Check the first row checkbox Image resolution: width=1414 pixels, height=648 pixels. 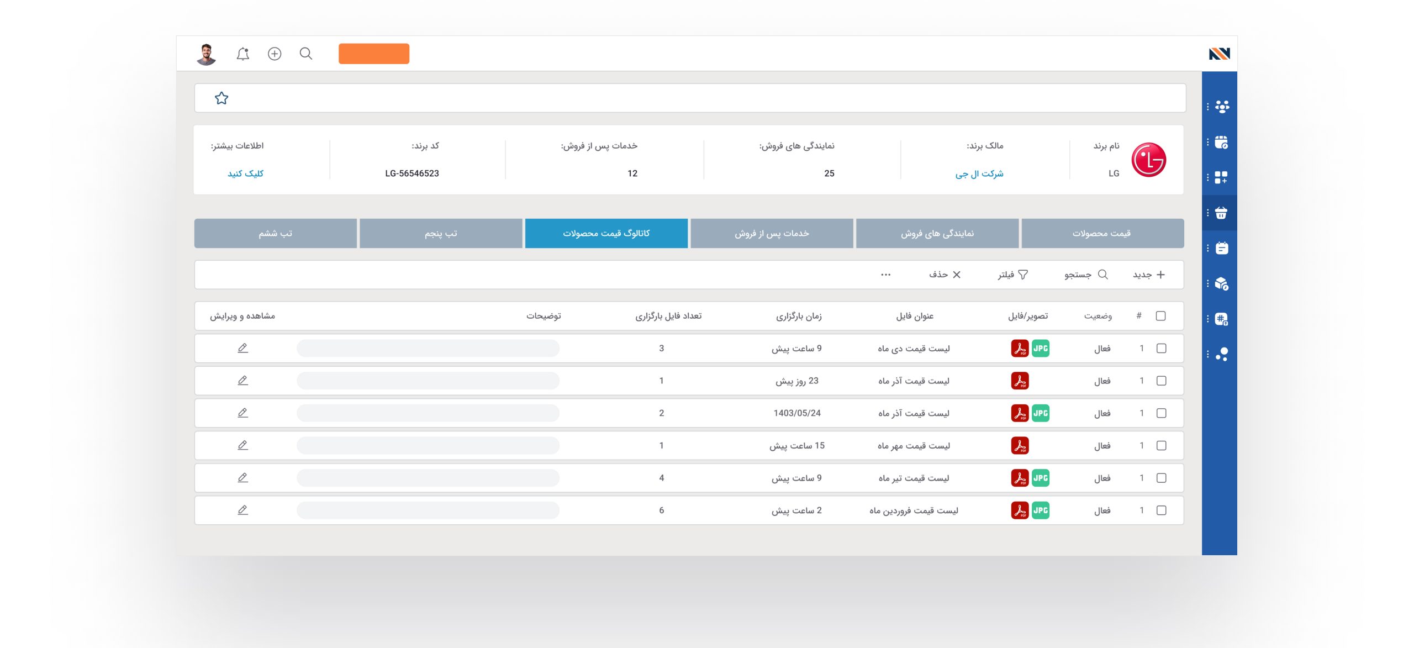pyautogui.click(x=1161, y=349)
